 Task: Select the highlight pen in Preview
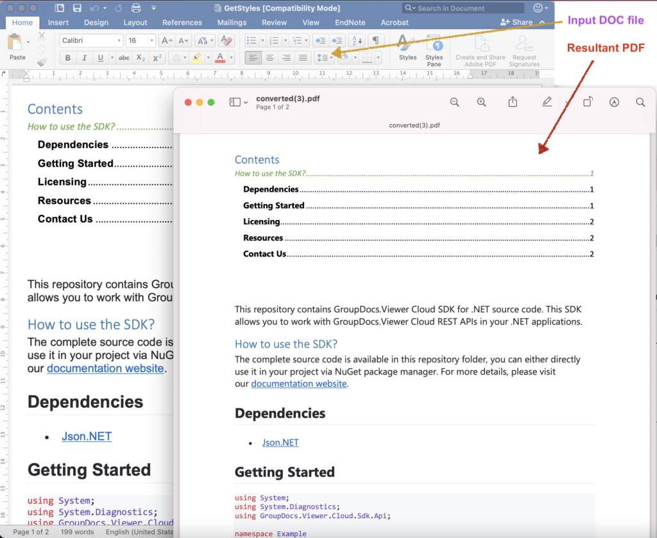[x=547, y=102]
